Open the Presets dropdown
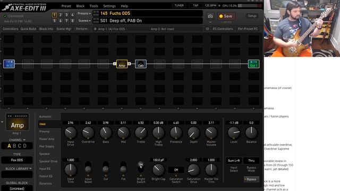The height and width of the screenshot is (191, 340). 84,13
